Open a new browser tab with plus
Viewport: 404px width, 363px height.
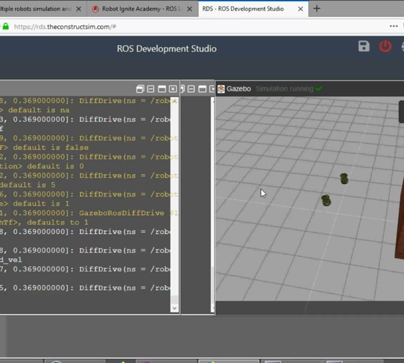coord(316,9)
